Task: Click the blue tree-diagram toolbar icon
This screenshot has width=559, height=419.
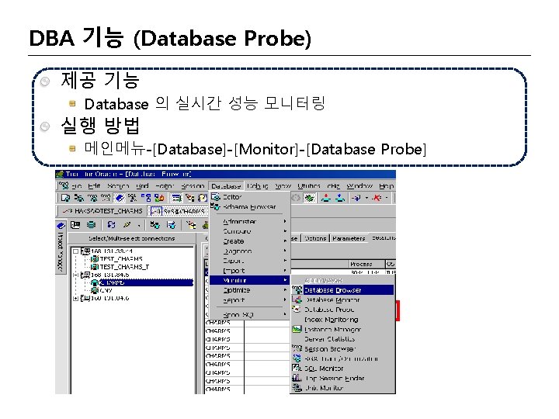Action: (x=146, y=198)
